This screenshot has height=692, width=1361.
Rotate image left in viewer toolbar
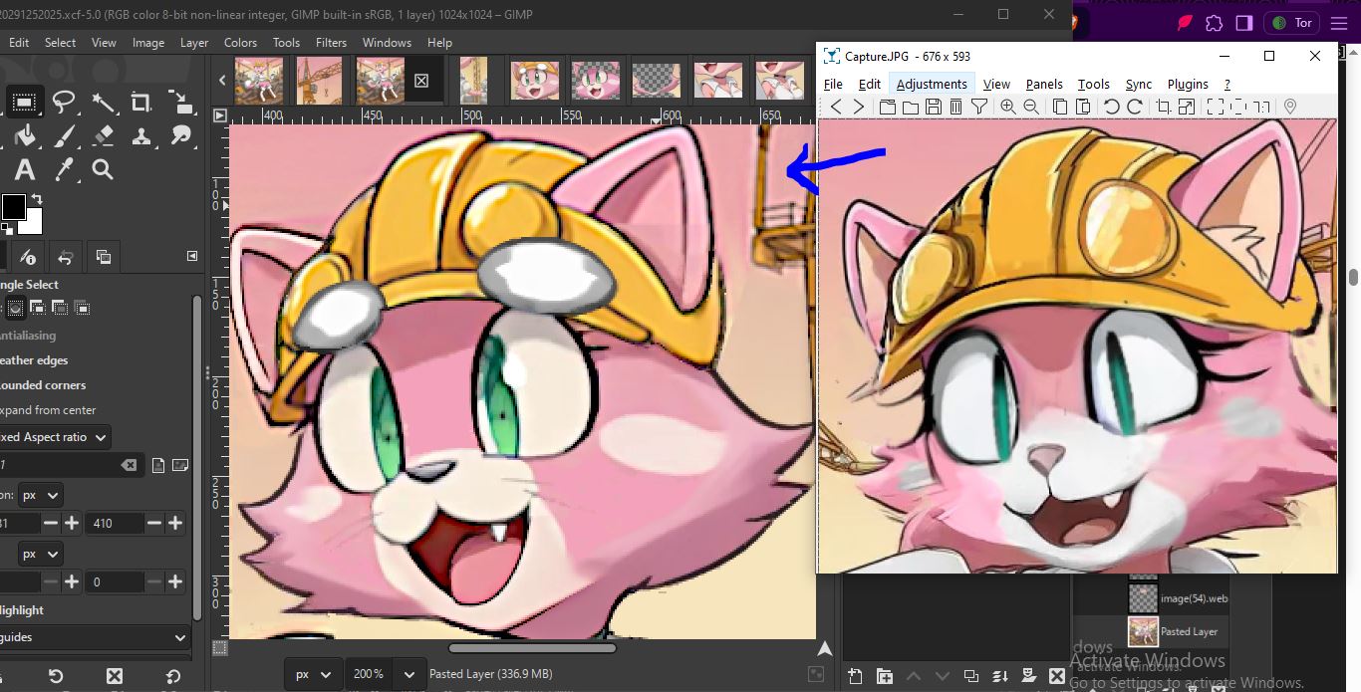1112,107
